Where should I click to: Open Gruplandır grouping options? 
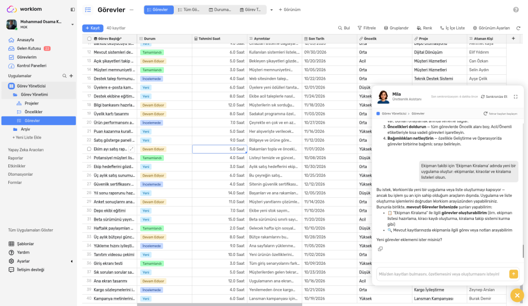[397, 28]
